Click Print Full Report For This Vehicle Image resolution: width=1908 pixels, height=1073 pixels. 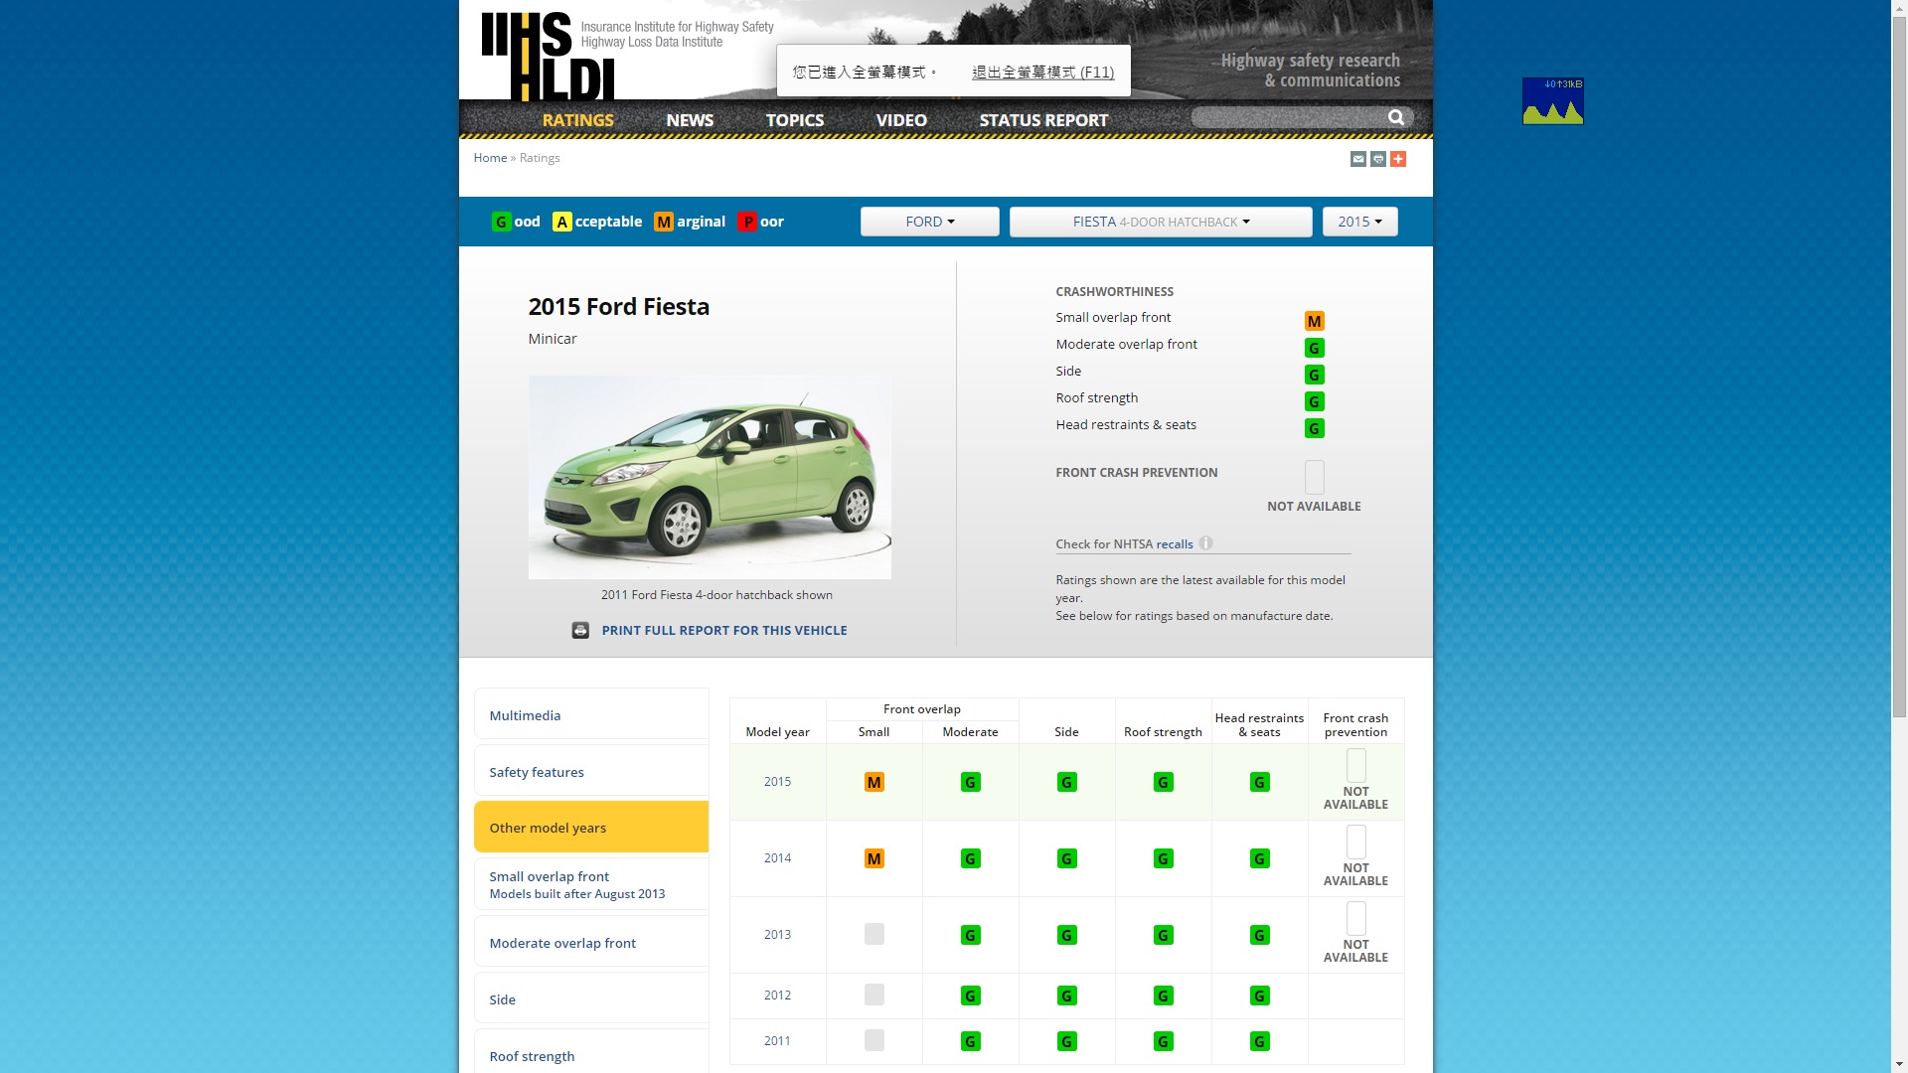[x=723, y=630]
